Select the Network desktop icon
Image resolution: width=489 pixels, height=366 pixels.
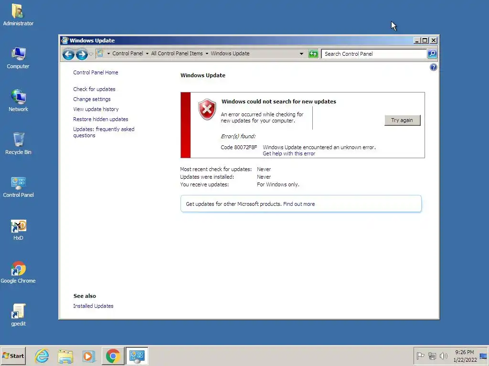coord(18,101)
